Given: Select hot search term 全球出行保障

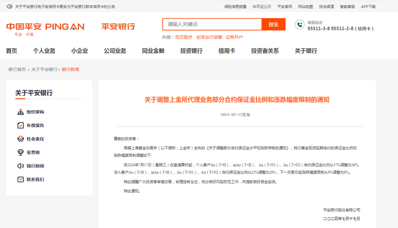Looking at the screenshot, I should pyautogui.click(x=209, y=37).
